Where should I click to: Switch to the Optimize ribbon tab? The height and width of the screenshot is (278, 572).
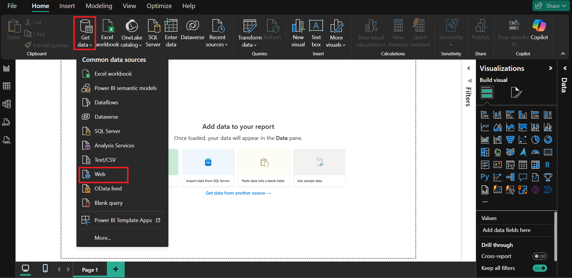pos(159,6)
